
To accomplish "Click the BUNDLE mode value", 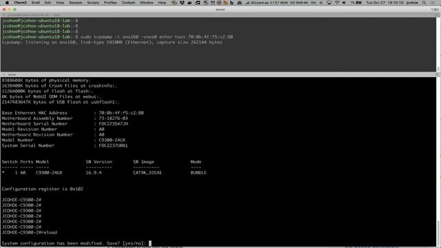I will (198, 173).
